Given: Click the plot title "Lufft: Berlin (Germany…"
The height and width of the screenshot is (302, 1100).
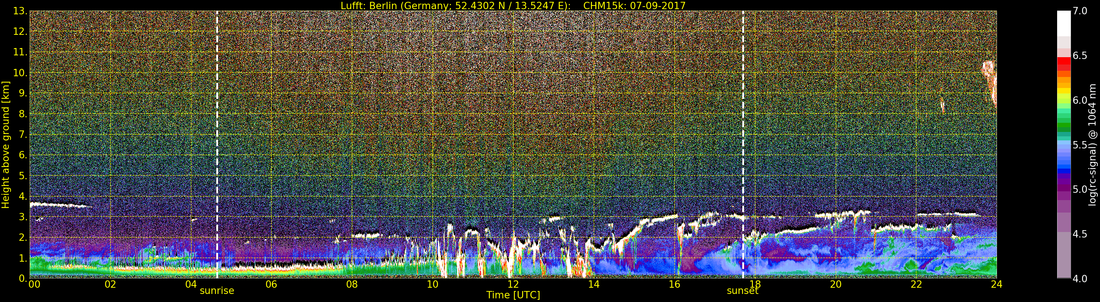Looking at the screenshot, I should 513,5.
